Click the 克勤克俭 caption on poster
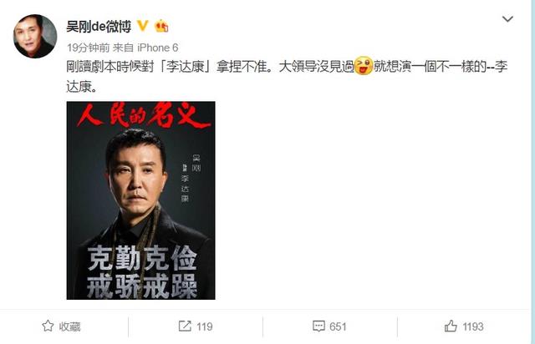This screenshot has width=535, height=344. click(142, 258)
